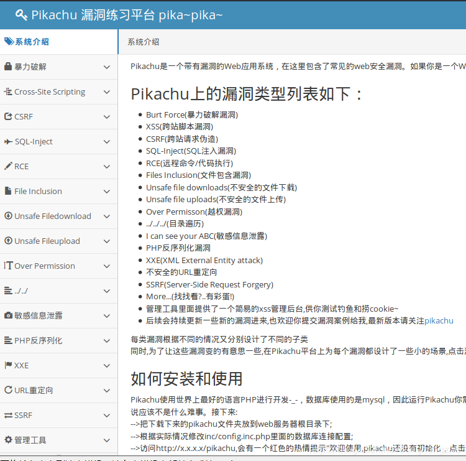This screenshot has height=461, width=466.
Task: Select the 管理工具 menu label
Action: pyautogui.click(x=30, y=440)
